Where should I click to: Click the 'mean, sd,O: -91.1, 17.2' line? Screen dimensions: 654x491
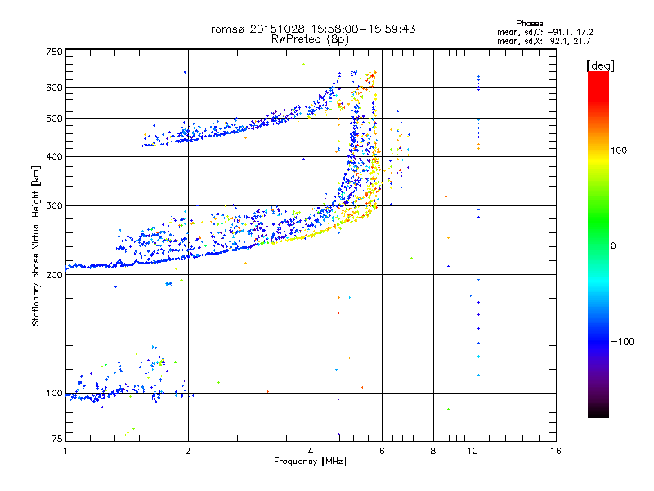(544, 32)
